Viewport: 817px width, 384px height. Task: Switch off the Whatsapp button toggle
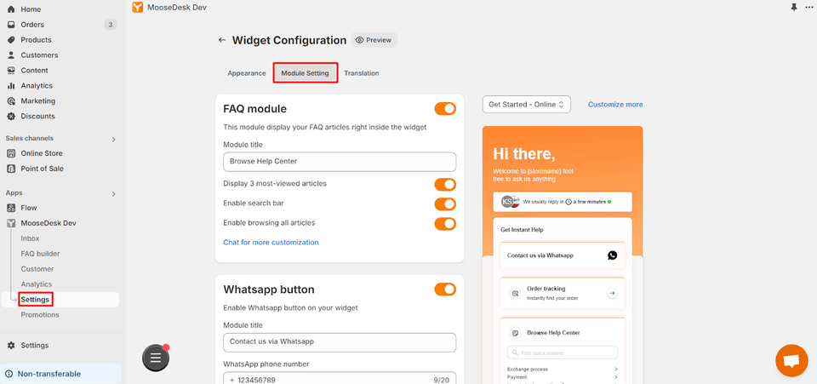[x=445, y=289]
